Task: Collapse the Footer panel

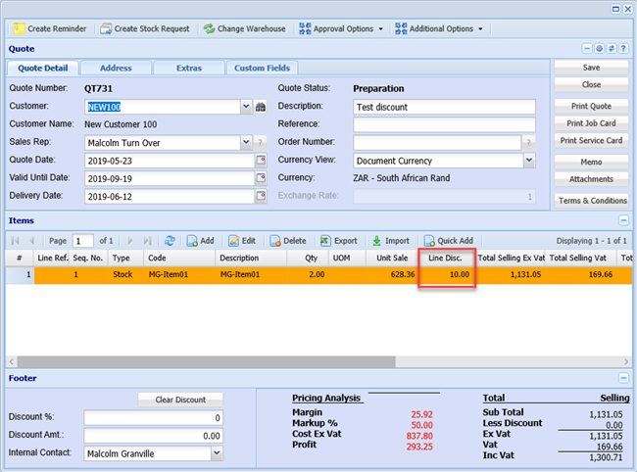Action: coord(623,377)
